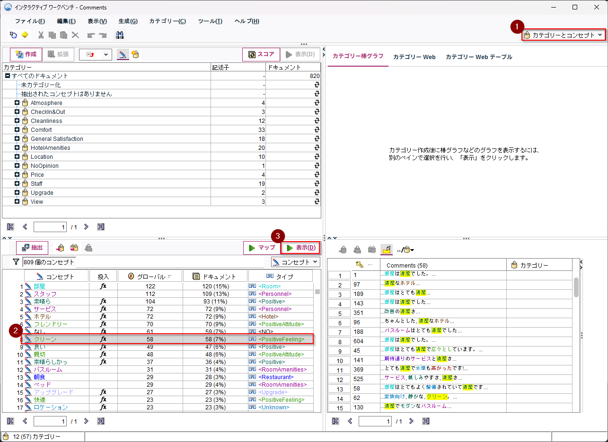
Task: Click the new category bucket icon beside pencil
Action: 135,54
